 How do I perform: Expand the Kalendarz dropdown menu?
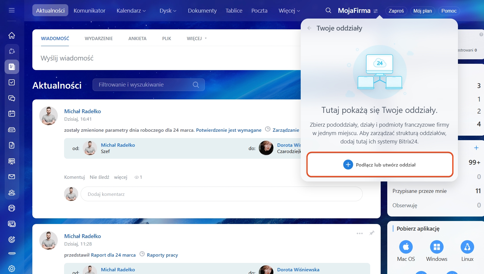click(x=131, y=11)
